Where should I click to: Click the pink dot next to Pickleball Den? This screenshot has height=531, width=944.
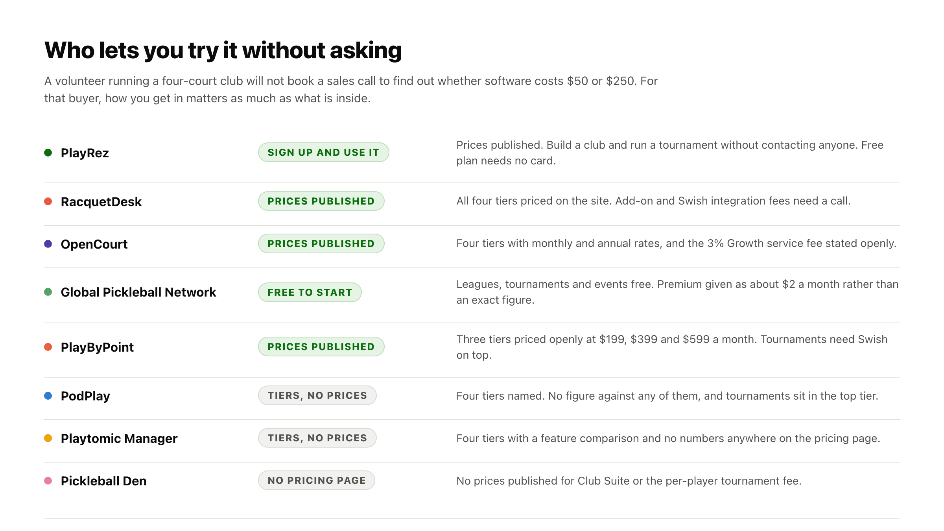click(x=48, y=481)
